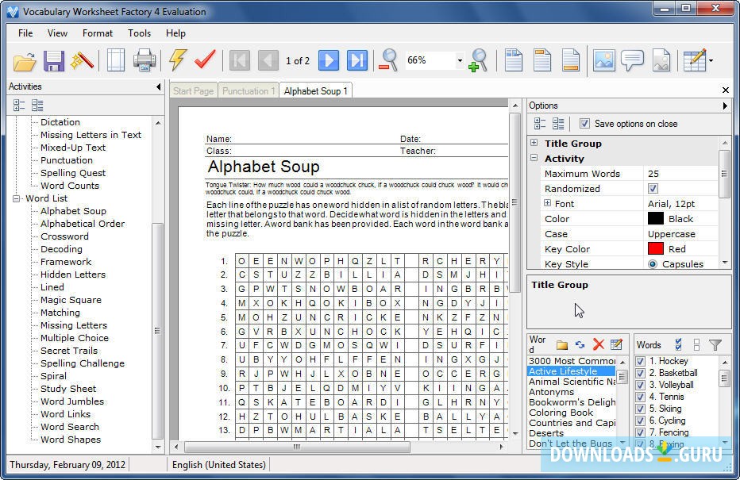Uncheck the Cycling word
740x480 pixels.
tap(641, 420)
